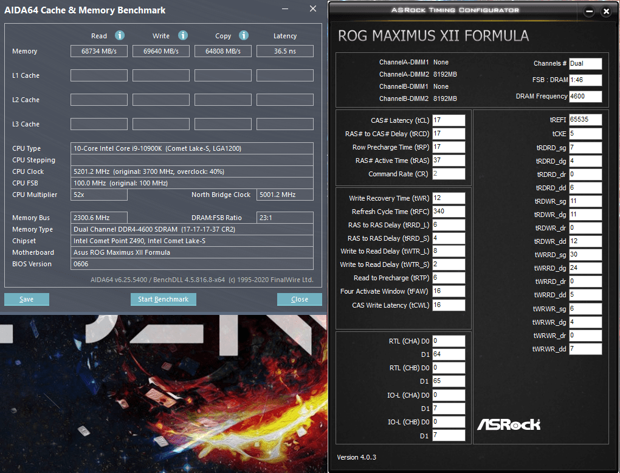Click the tWRRD_dg field showing 24
620x473 pixels.
point(585,268)
